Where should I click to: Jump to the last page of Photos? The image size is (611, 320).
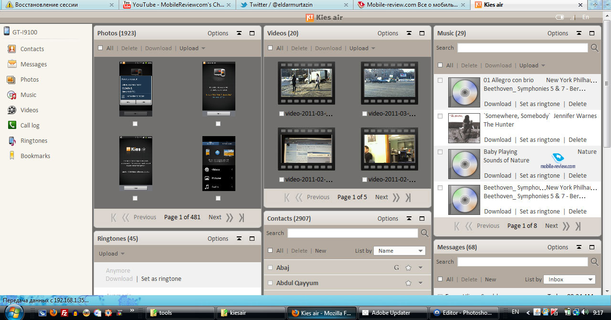[x=242, y=217]
